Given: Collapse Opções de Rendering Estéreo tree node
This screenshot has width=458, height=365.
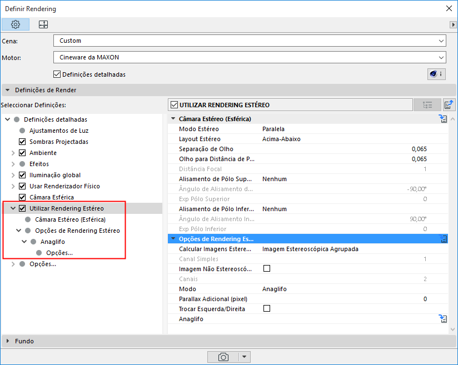Looking at the screenshot, I should [x=19, y=231].
